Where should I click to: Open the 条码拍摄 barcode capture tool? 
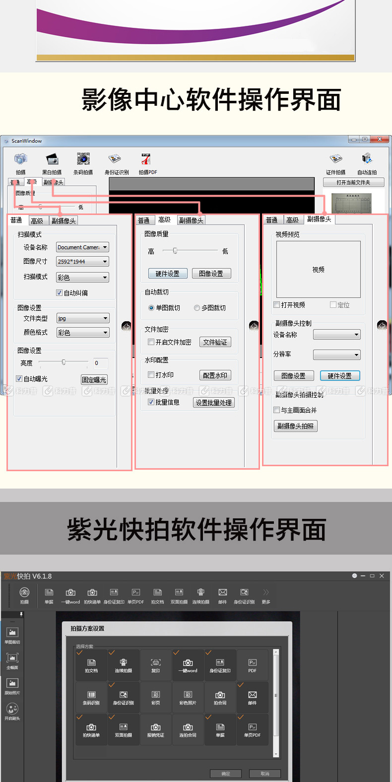(83, 159)
